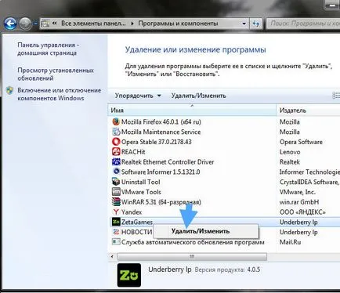Select the "Uninstall Tool" program name
The height and width of the screenshot is (293, 340).
pos(140,182)
